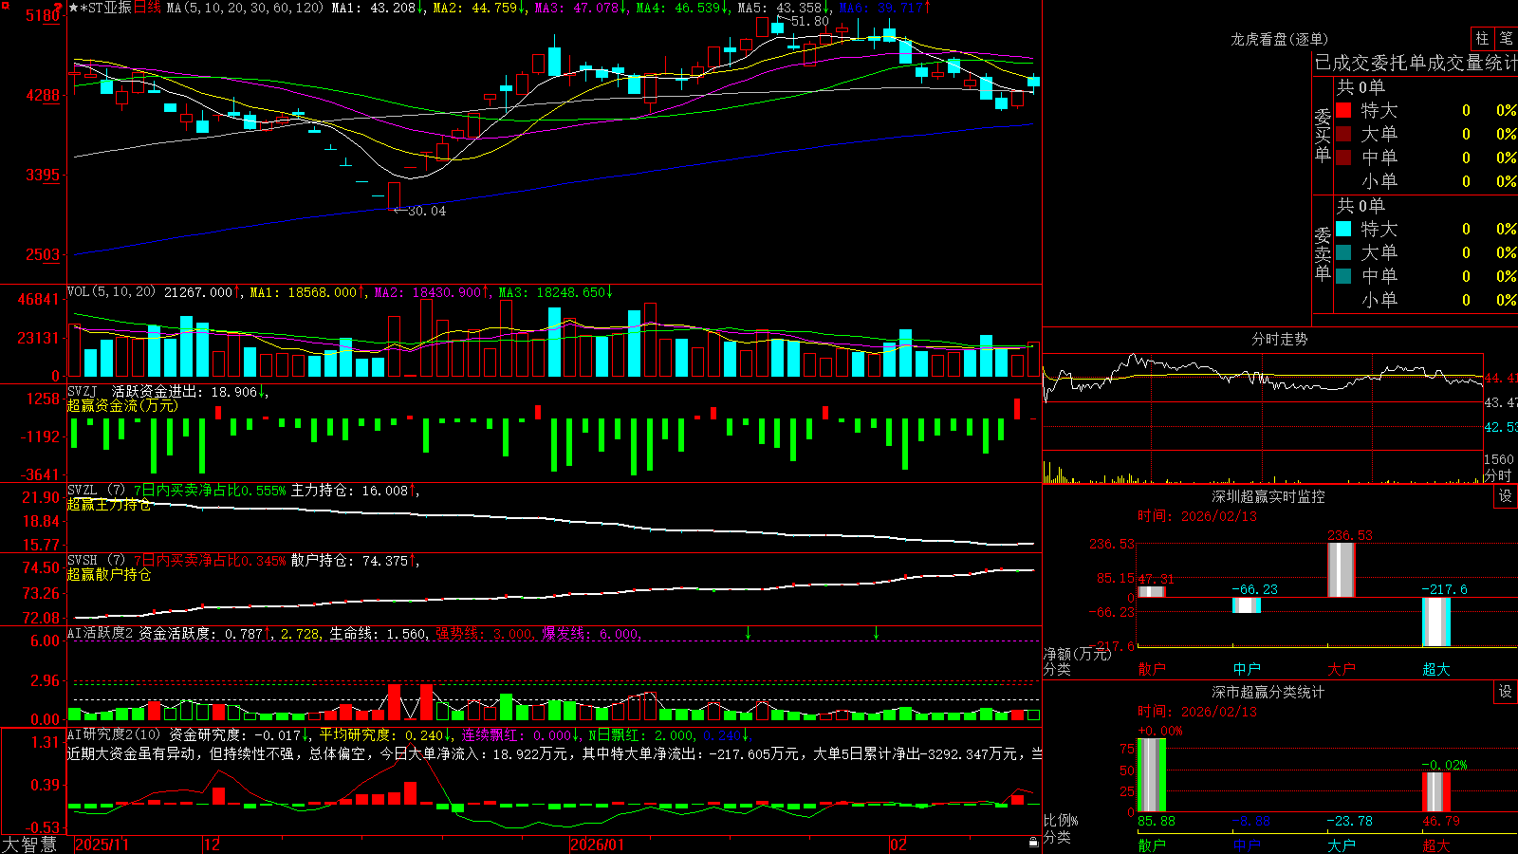Screen dimensions: 1518x854
Task: Click the 已成交委托单成交量统计 header
Action: click(x=1416, y=63)
